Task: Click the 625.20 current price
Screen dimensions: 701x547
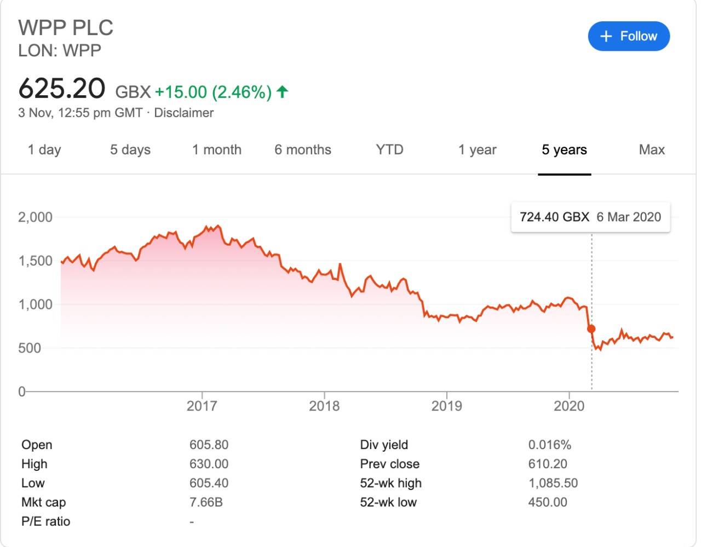Action: tap(62, 89)
